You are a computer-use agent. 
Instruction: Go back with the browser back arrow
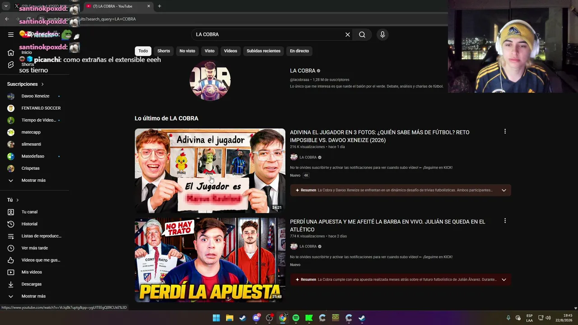point(7,19)
